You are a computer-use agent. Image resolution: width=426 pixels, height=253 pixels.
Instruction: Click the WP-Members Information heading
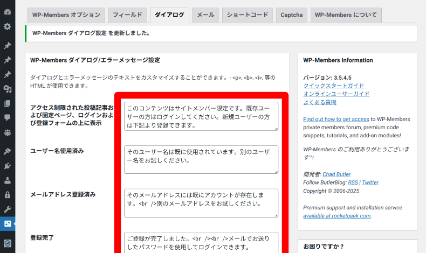click(x=338, y=60)
